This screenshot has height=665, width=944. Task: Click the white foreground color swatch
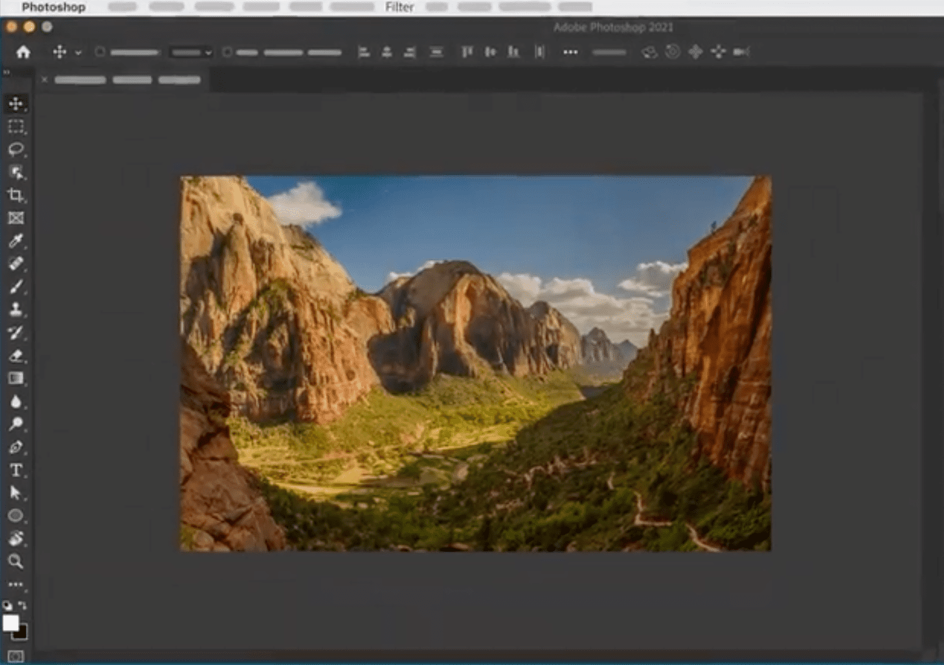[x=10, y=622]
